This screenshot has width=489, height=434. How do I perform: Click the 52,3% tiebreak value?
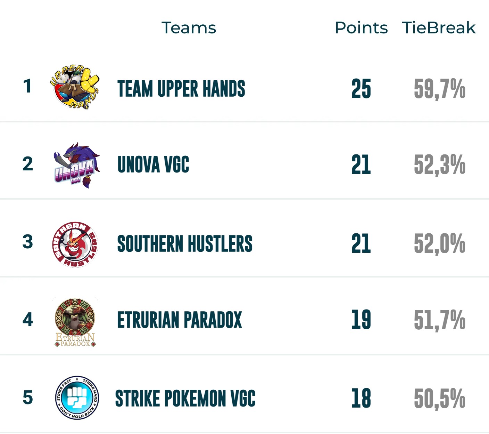click(x=439, y=164)
